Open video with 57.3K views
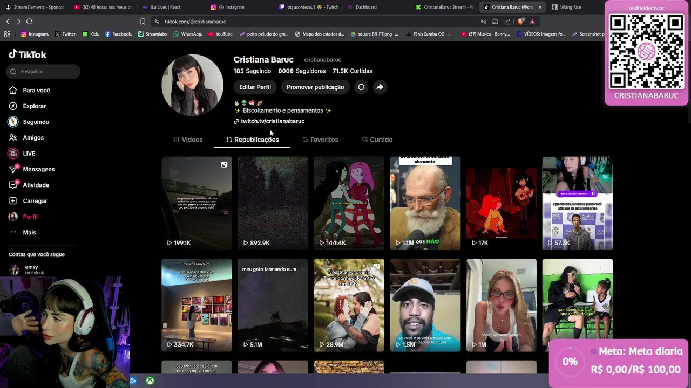 [x=578, y=203]
